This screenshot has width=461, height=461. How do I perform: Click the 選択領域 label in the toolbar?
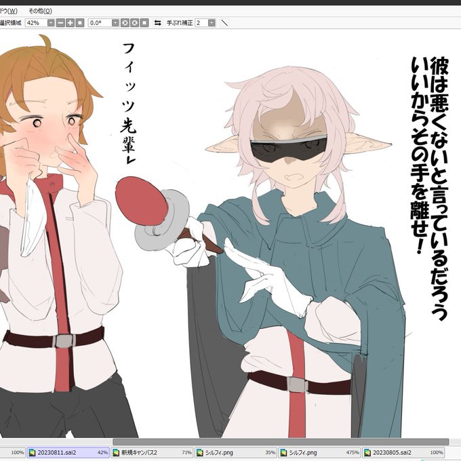tap(11, 23)
